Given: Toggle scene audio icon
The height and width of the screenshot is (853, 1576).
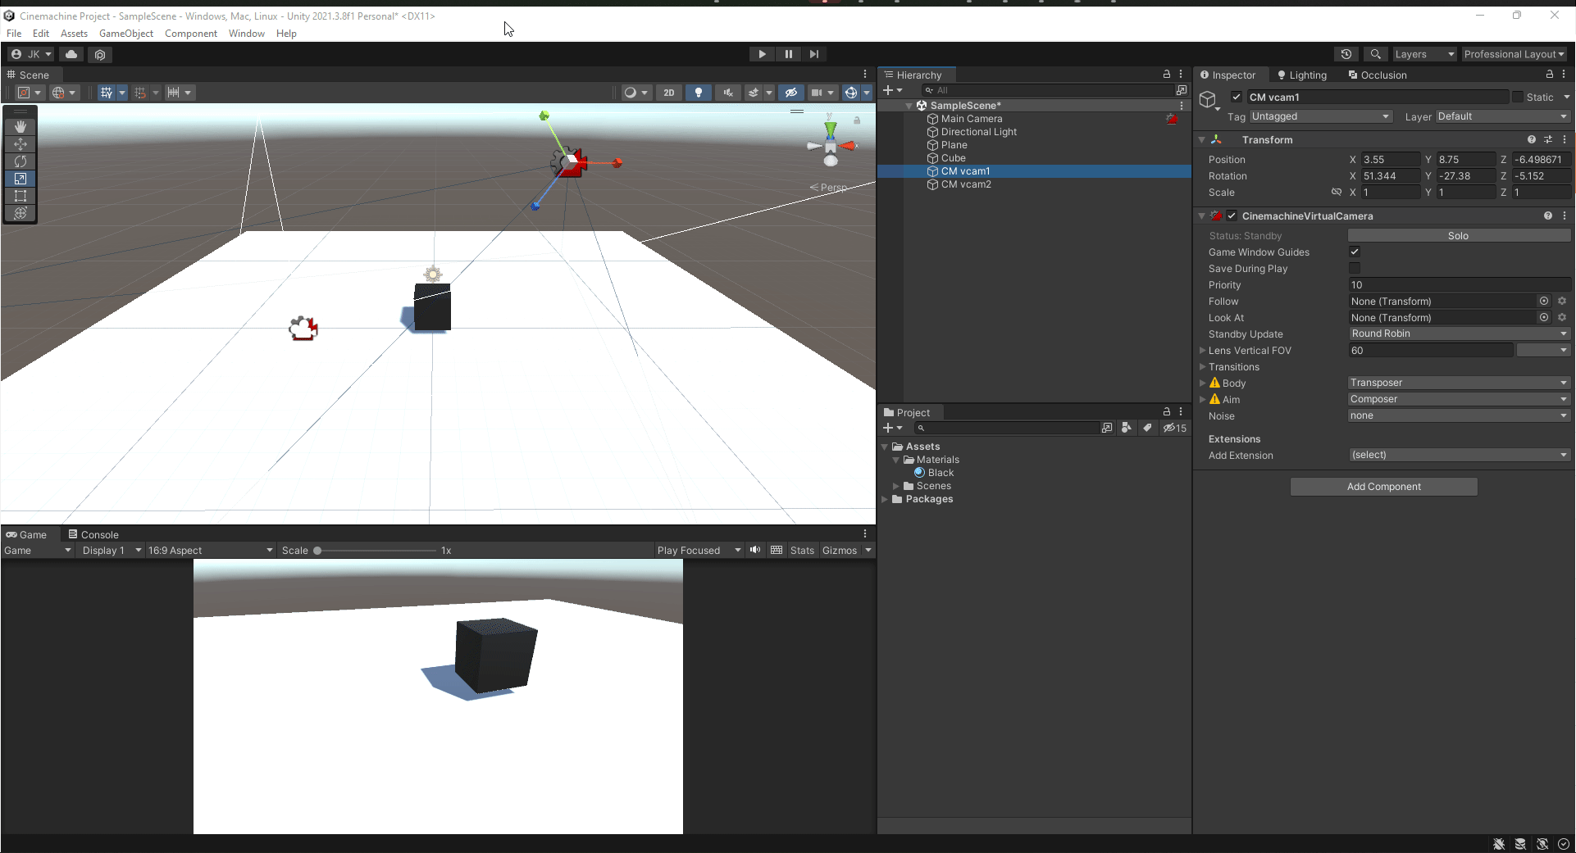Looking at the screenshot, I should point(728,93).
